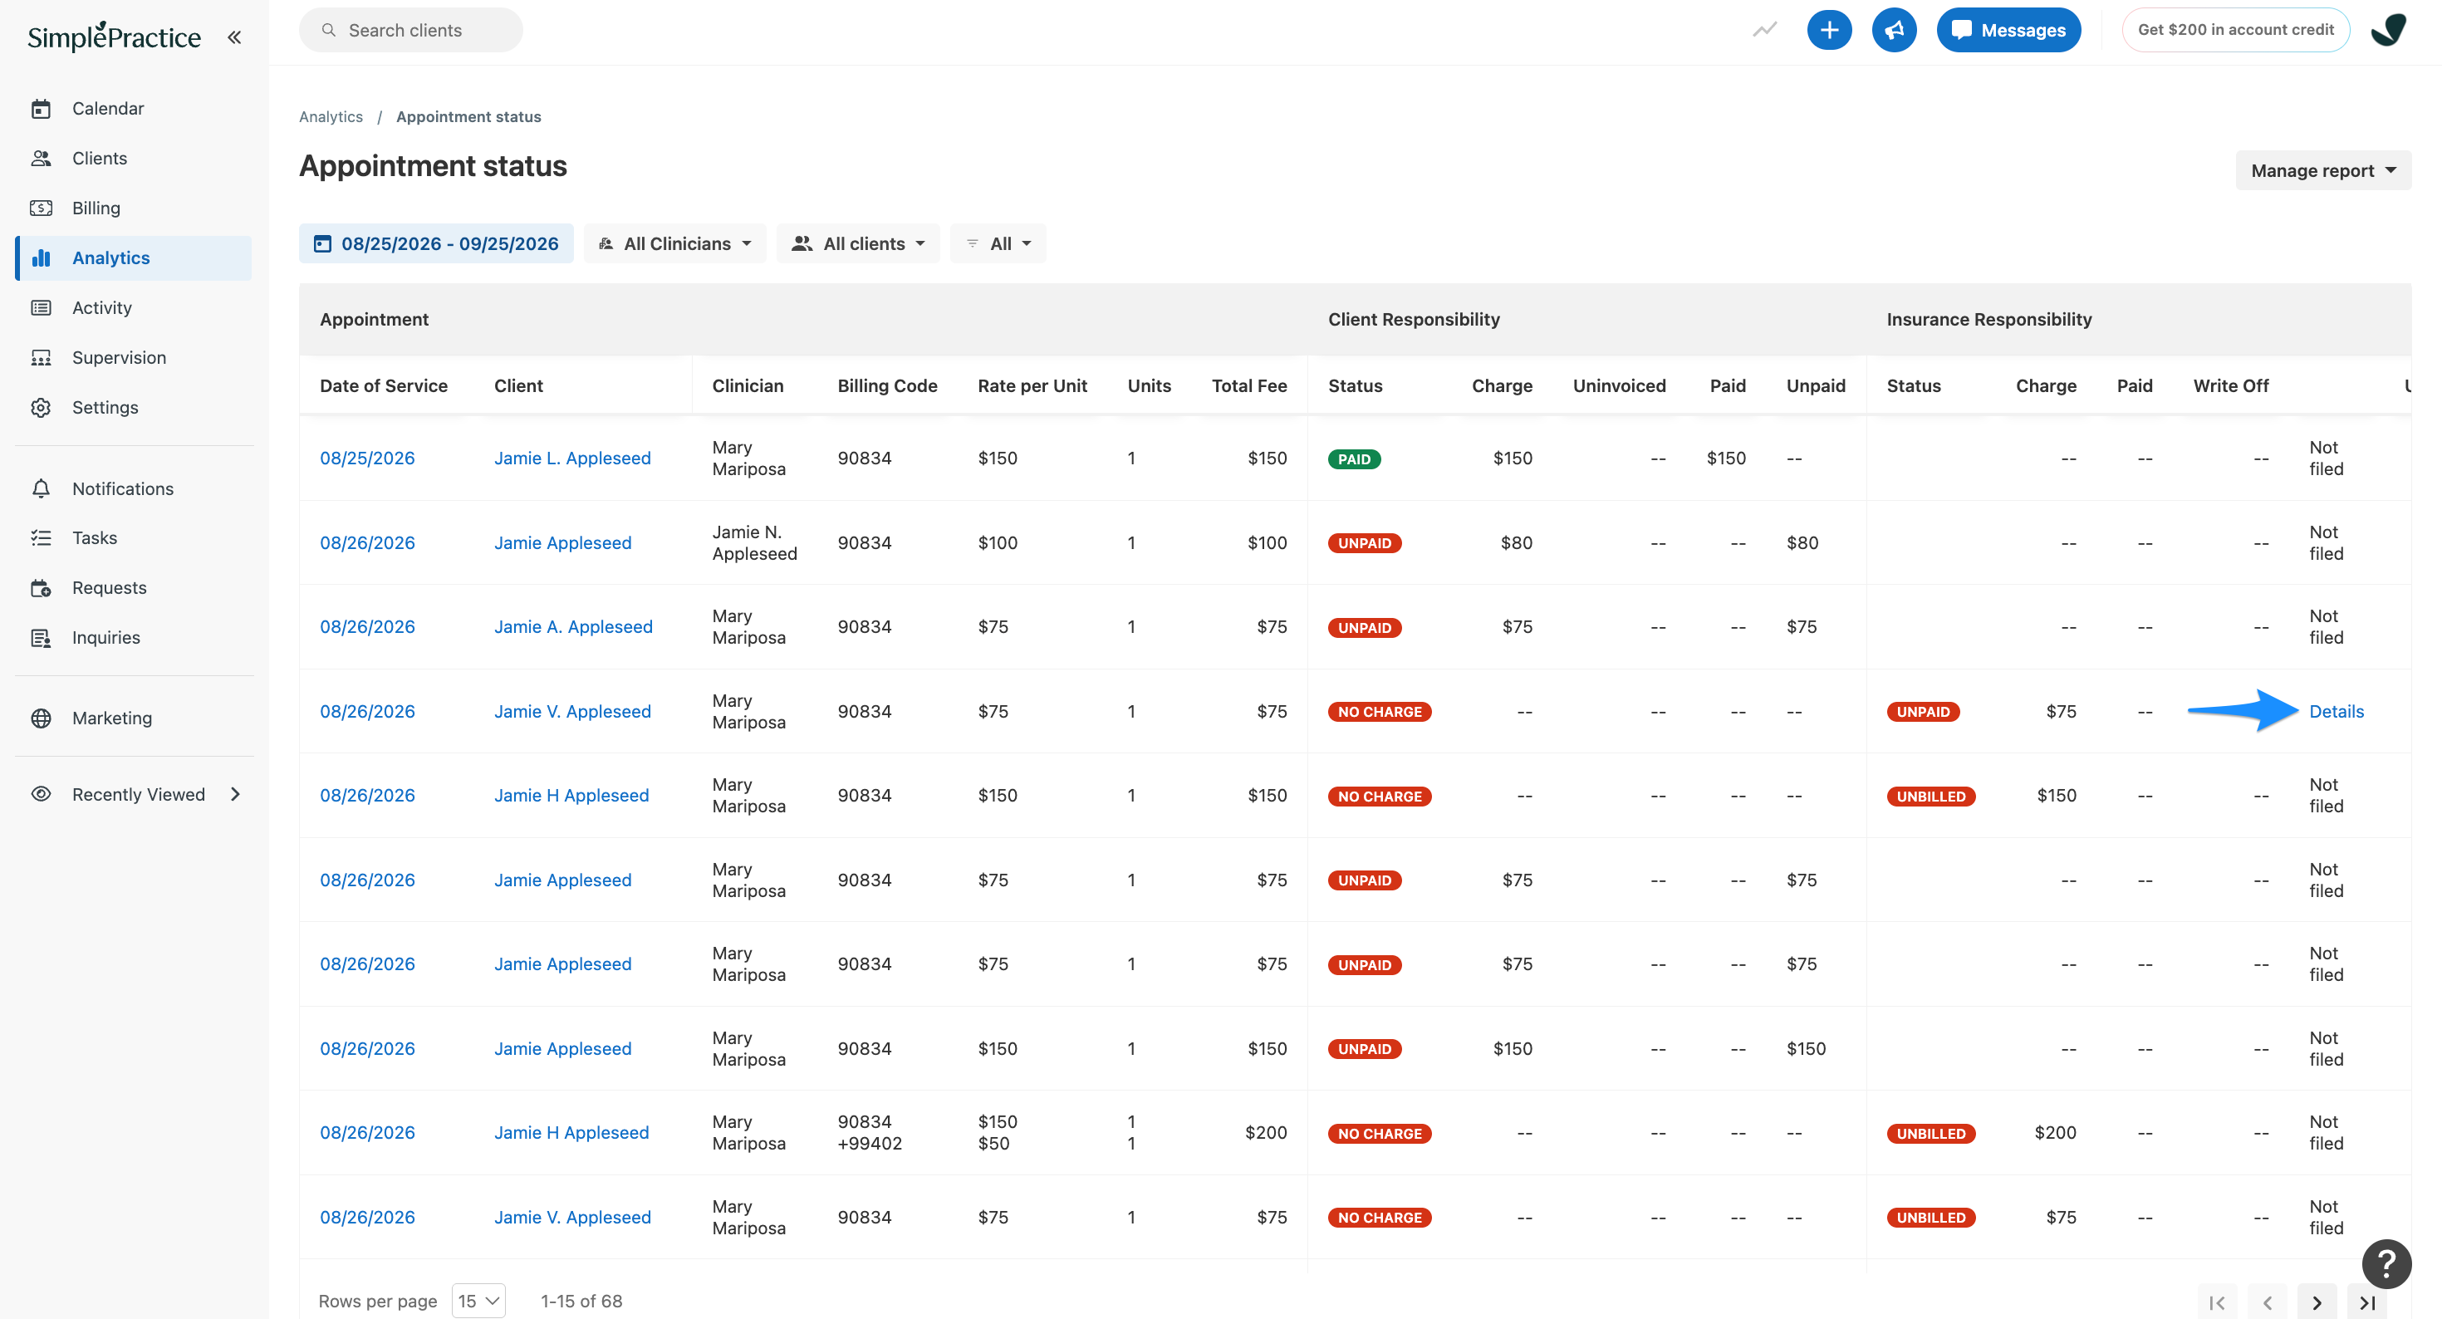Open Manage report dropdown
The width and height of the screenshot is (2442, 1319).
coord(2322,170)
